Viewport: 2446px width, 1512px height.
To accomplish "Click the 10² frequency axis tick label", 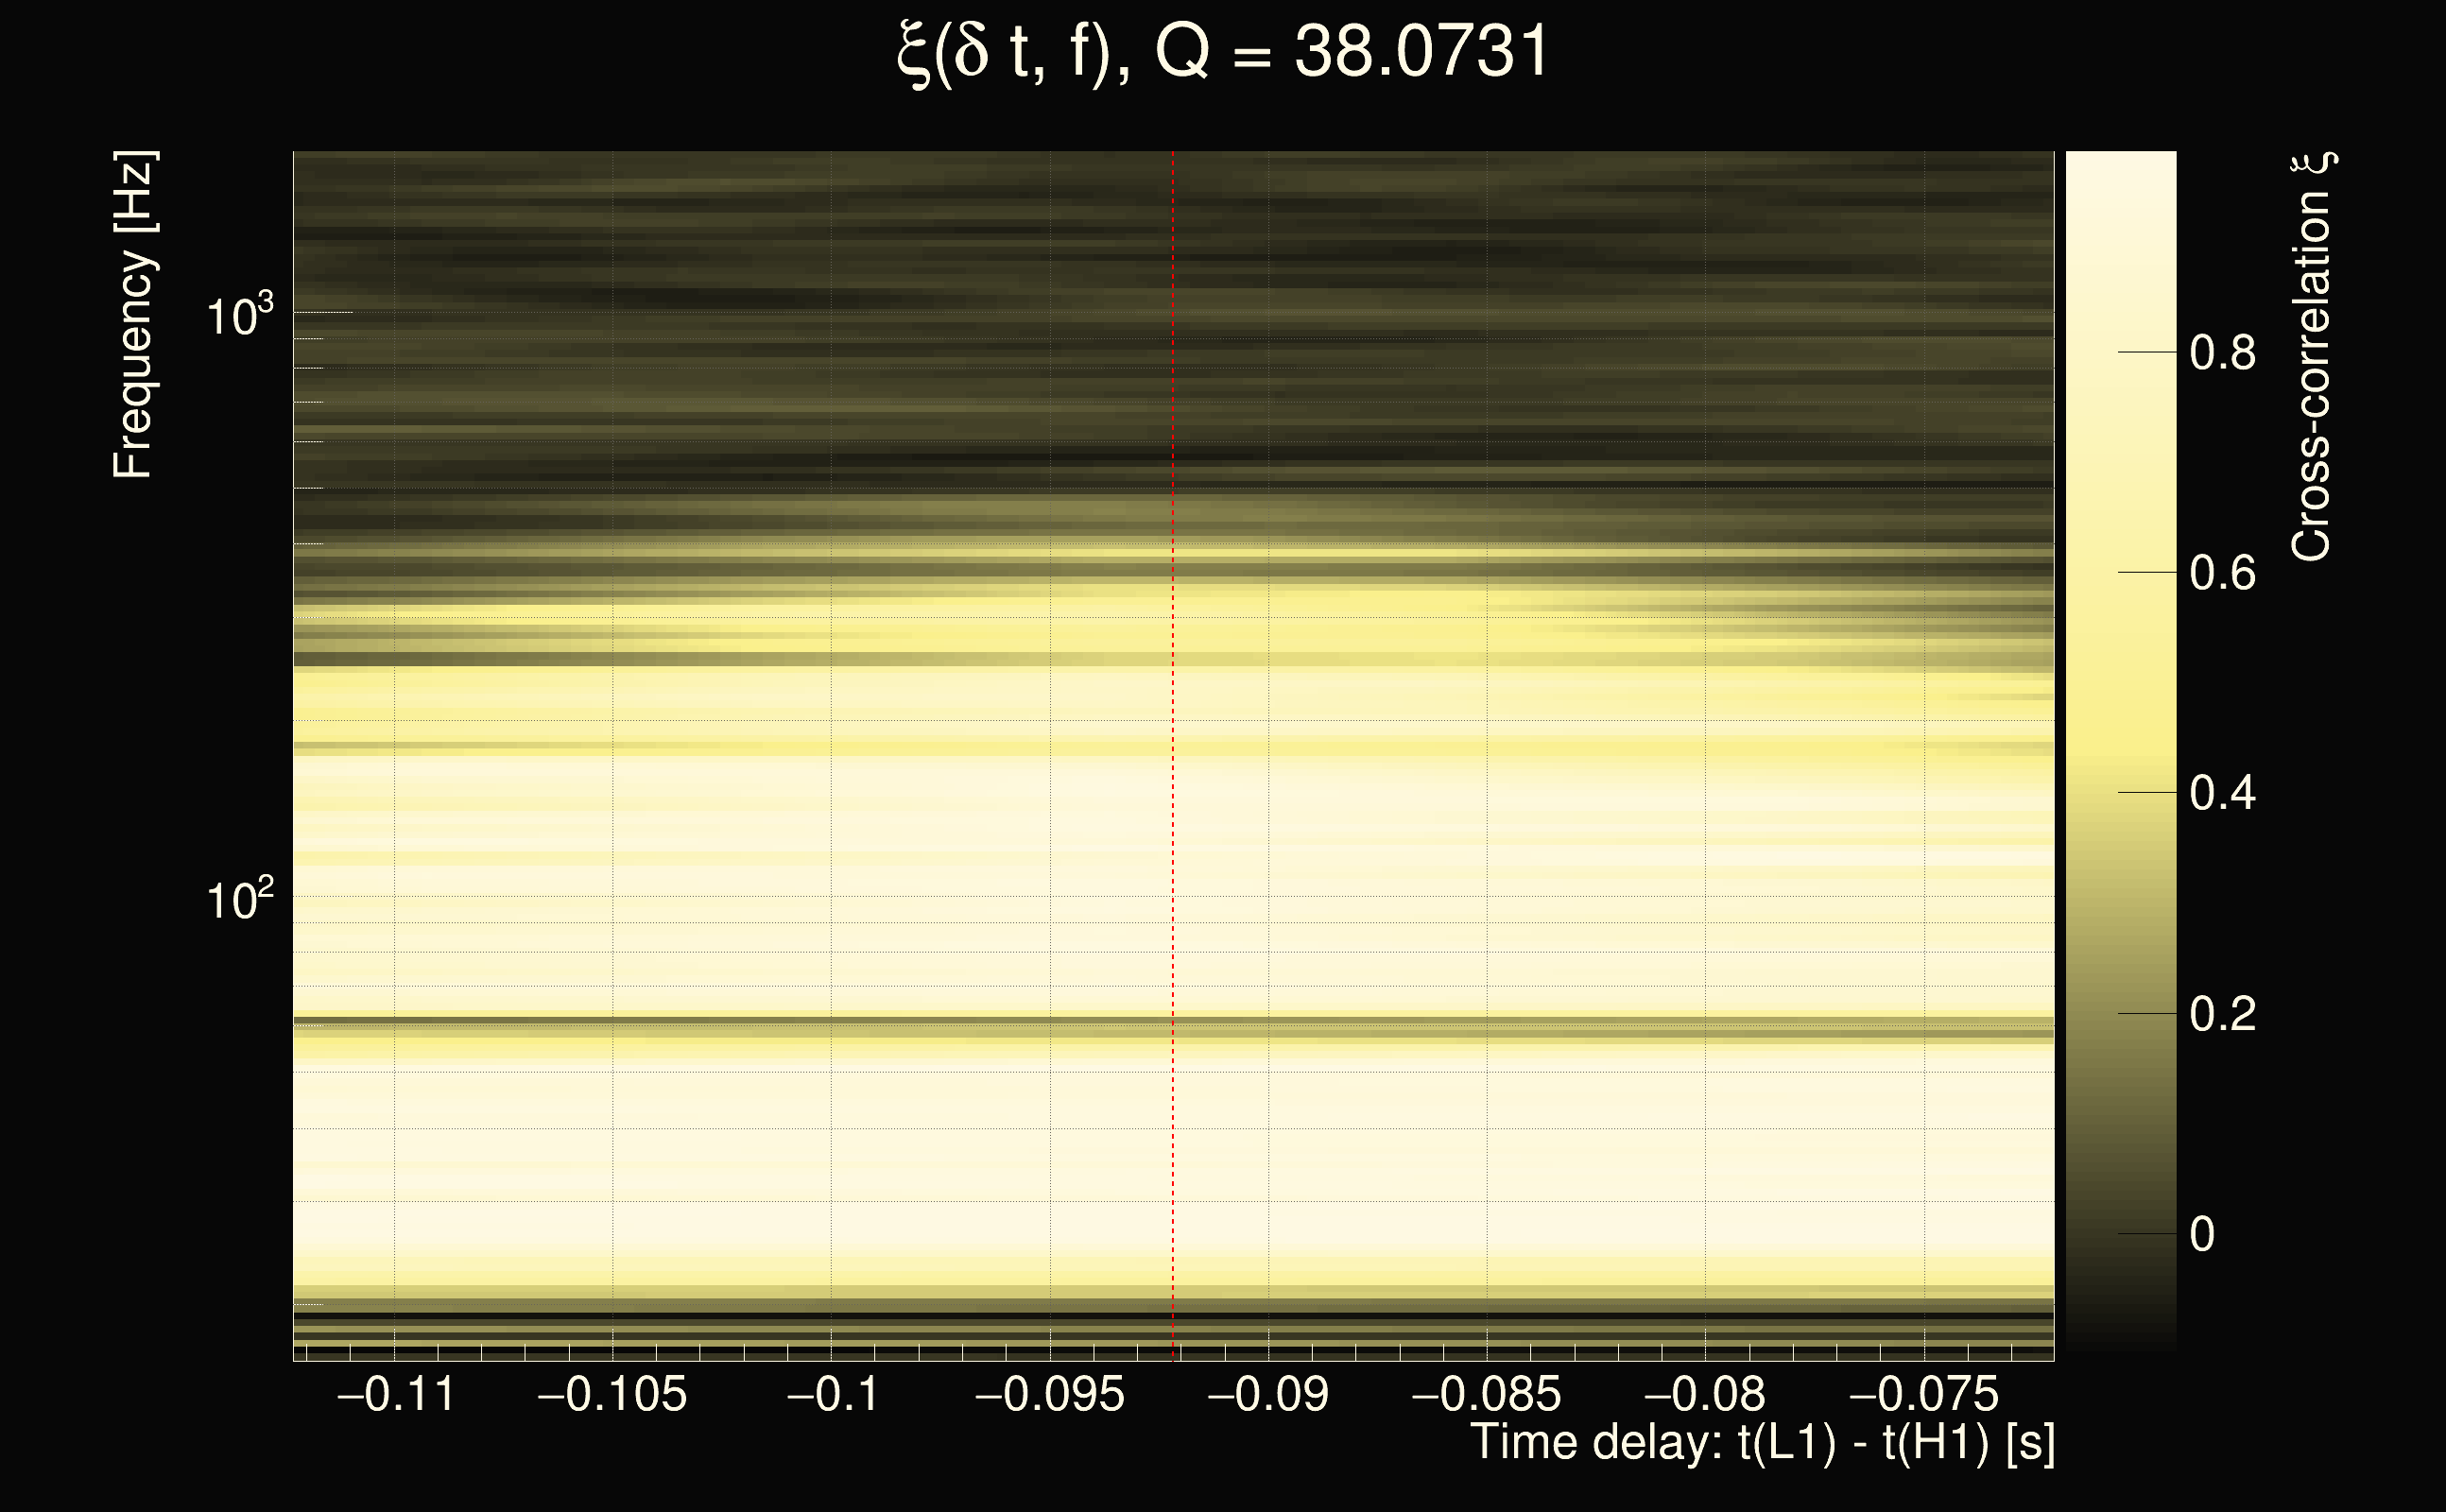I will click(239, 900).
